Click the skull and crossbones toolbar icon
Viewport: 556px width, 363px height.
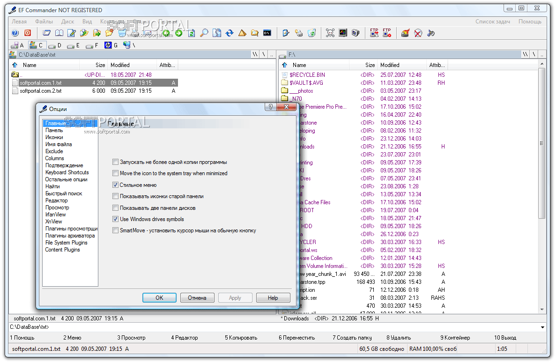330,33
